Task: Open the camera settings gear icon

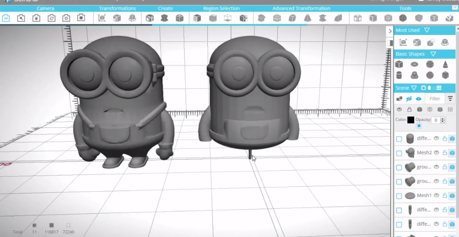Action: point(66,18)
